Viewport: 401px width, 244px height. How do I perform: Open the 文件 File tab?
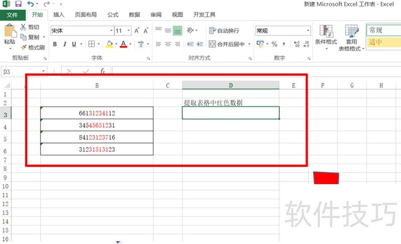coord(13,15)
